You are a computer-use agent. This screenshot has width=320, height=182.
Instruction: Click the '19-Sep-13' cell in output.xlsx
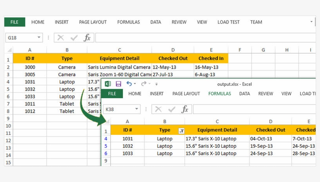tap(270, 146)
